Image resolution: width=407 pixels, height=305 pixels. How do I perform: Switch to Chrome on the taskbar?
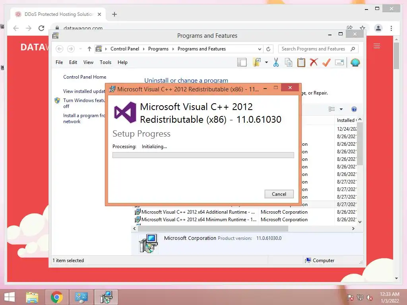pos(56,297)
